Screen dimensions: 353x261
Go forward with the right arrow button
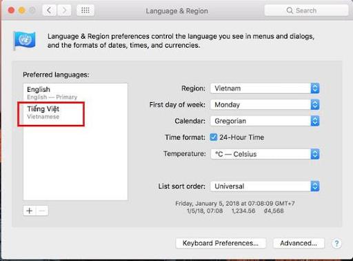tap(64, 10)
